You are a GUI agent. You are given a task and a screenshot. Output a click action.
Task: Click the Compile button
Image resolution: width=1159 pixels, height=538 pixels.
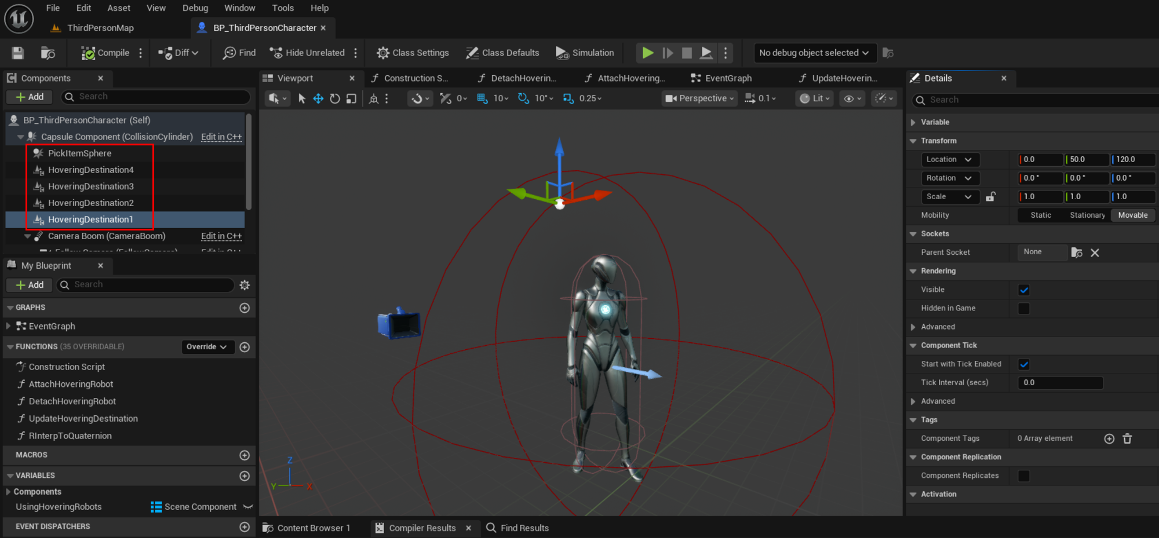click(x=105, y=53)
